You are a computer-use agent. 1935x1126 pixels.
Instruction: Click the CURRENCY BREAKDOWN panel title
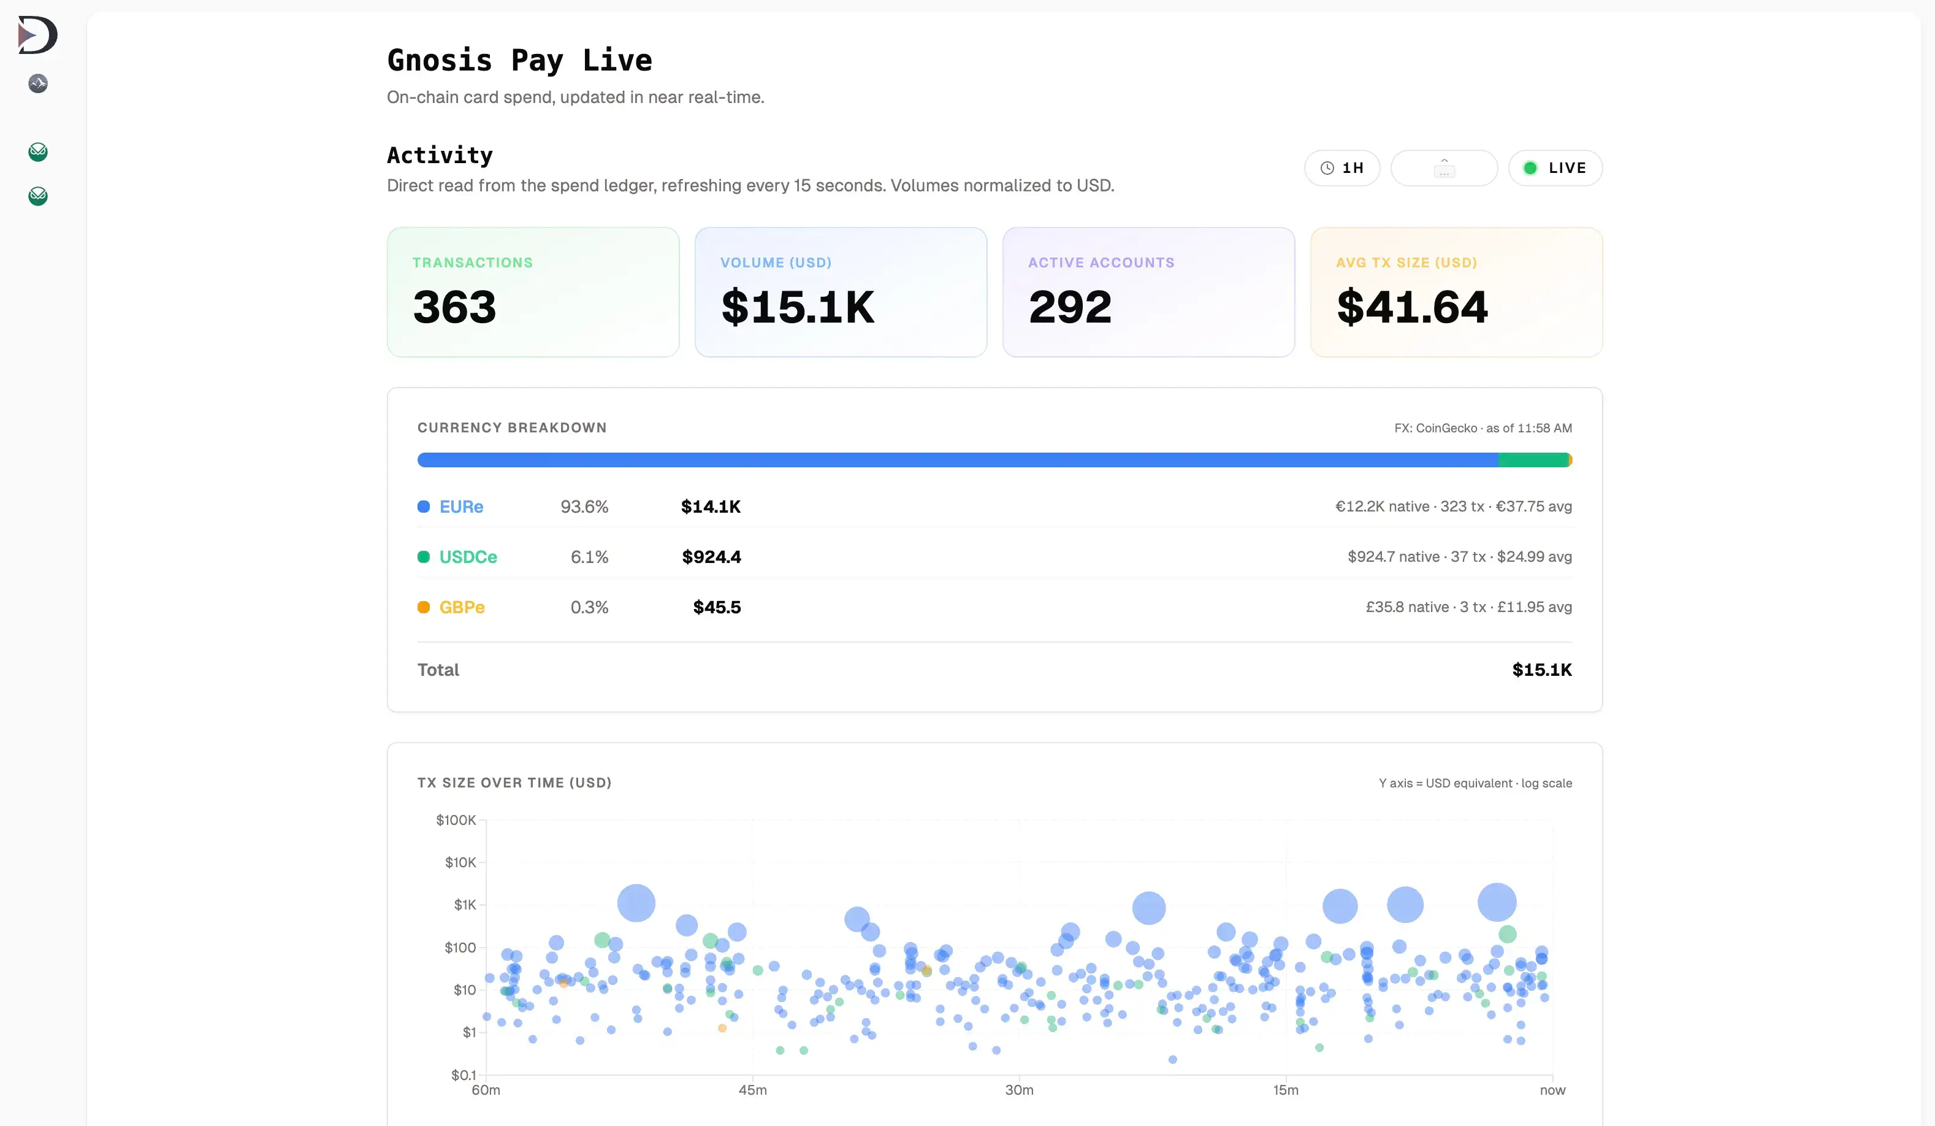pyautogui.click(x=512, y=428)
